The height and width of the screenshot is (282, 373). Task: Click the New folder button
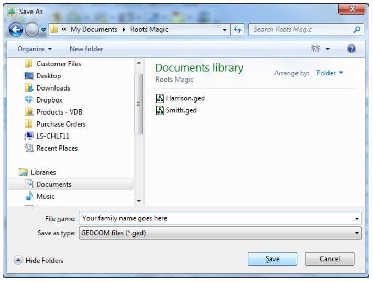[x=86, y=49]
